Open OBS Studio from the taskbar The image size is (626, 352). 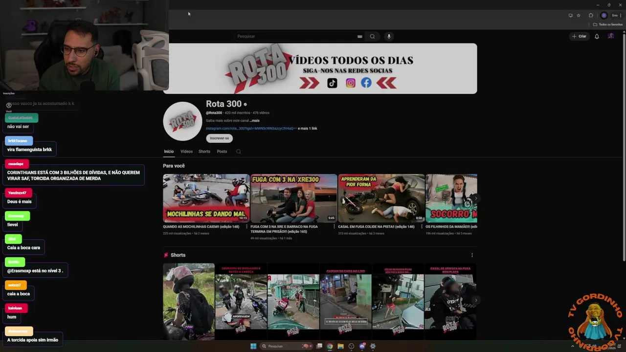tap(351, 346)
